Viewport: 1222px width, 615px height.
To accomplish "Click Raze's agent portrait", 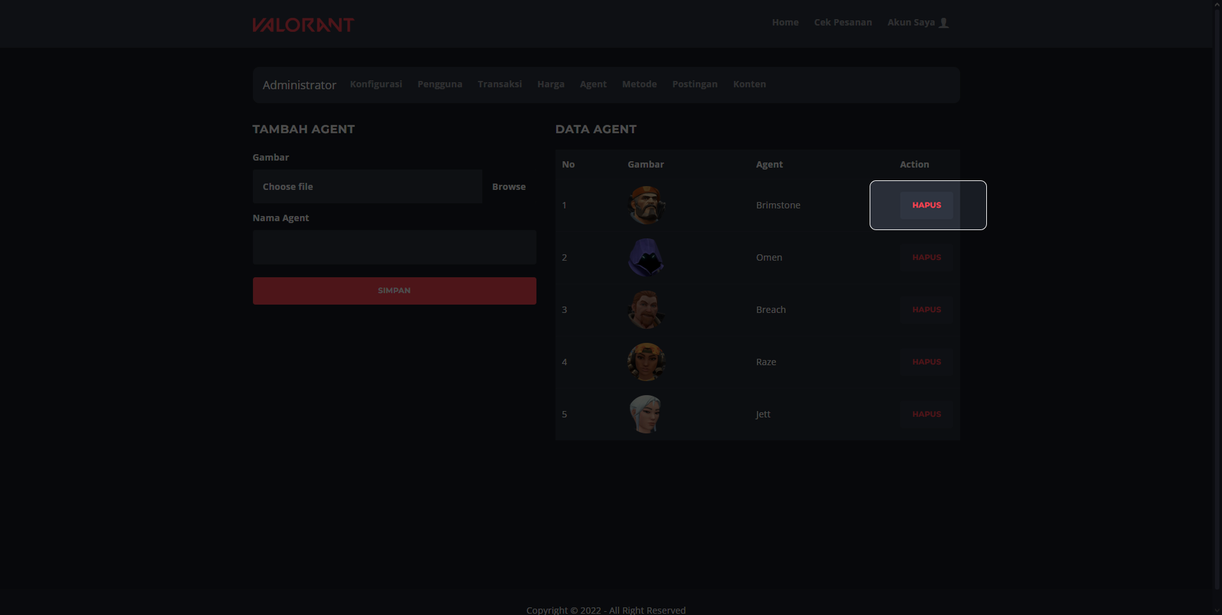I will click(647, 362).
